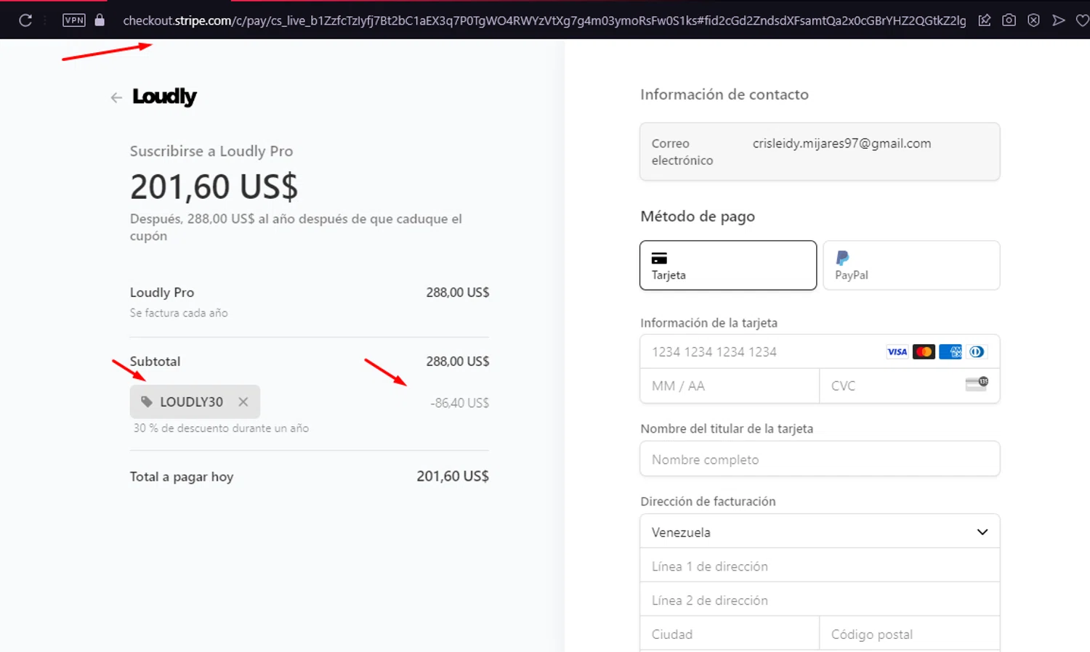Image resolution: width=1090 pixels, height=652 pixels.
Task: Click the -86,40 US$ discount amount
Action: click(x=459, y=403)
